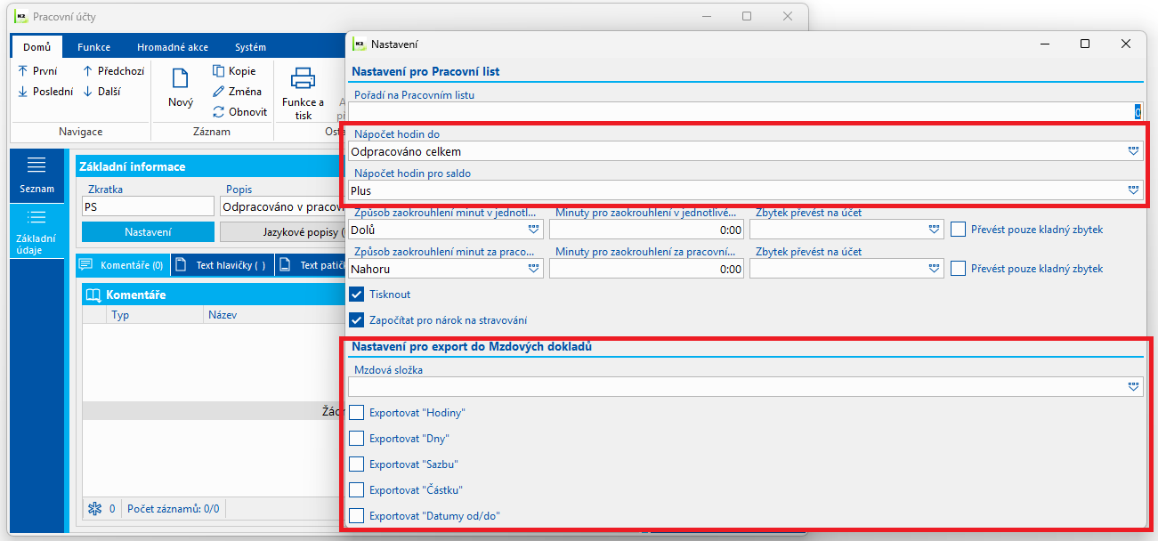
Task: Click the Typ column header
Action: pos(153,314)
